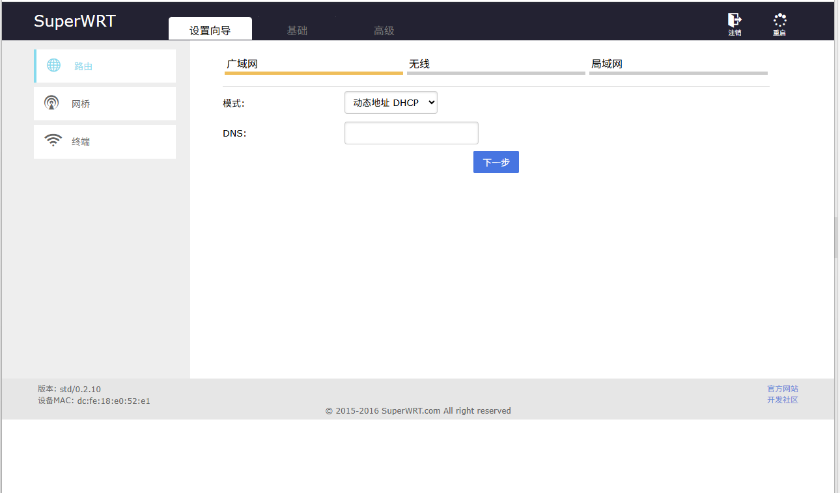Select the antenna icon for 网桥

[51, 103]
